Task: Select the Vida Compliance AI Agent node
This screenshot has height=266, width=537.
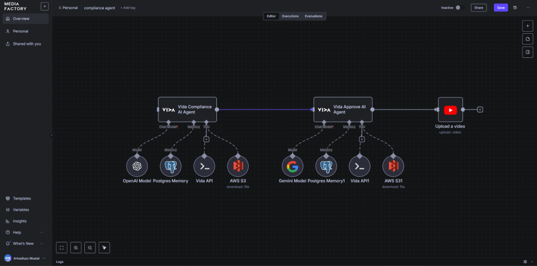Action: point(187,109)
